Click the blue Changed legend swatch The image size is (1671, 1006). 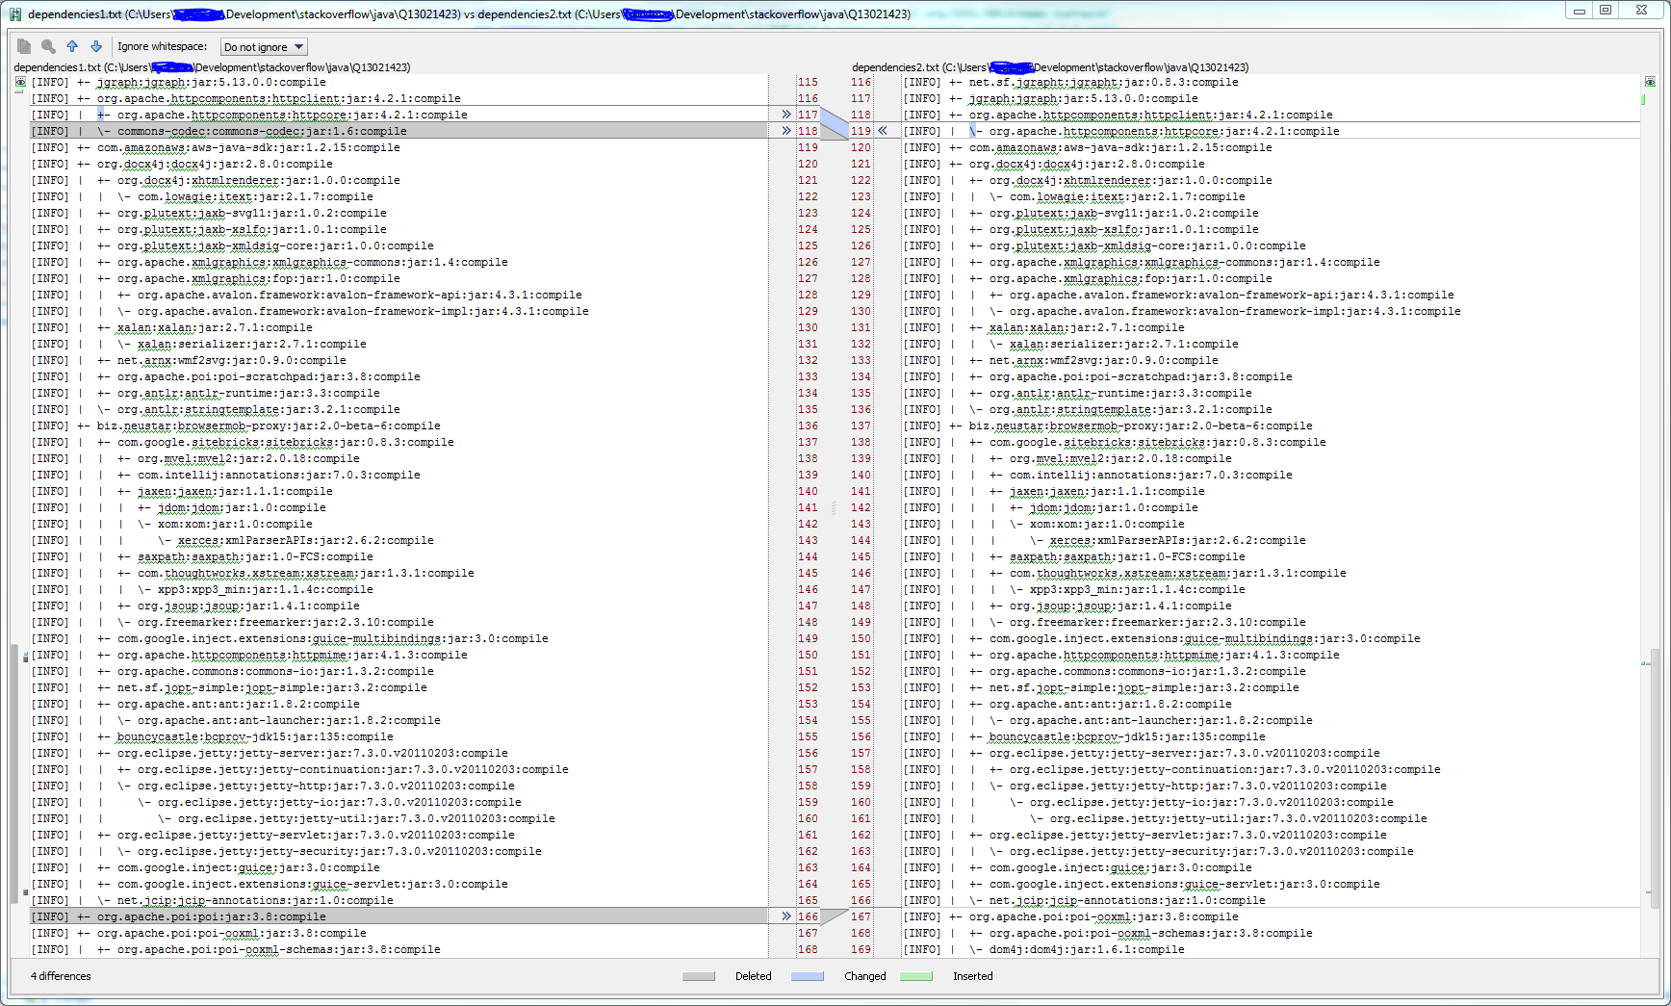click(x=808, y=976)
